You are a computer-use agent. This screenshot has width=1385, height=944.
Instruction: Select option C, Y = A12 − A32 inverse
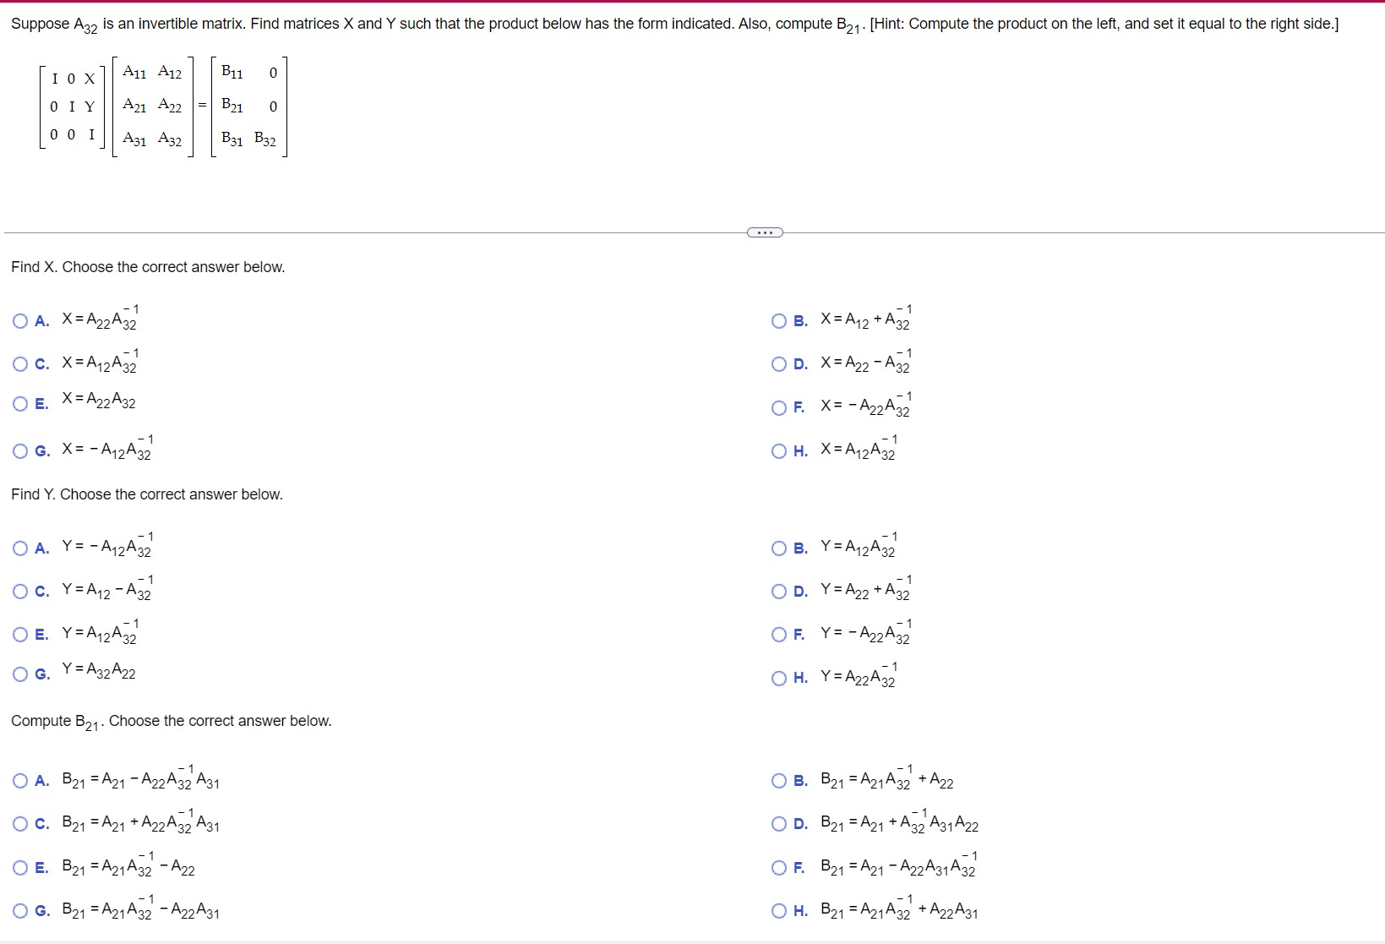[x=19, y=591]
